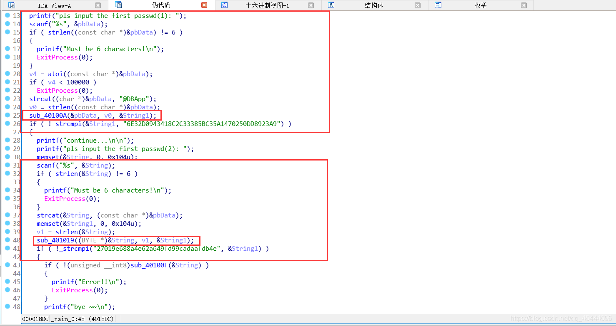This screenshot has height=326, width=616.
Task: Click function name sub_40100F on line 43
Action: (x=150, y=265)
